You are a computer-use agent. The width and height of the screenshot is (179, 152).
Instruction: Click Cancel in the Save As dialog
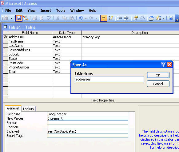point(158,84)
